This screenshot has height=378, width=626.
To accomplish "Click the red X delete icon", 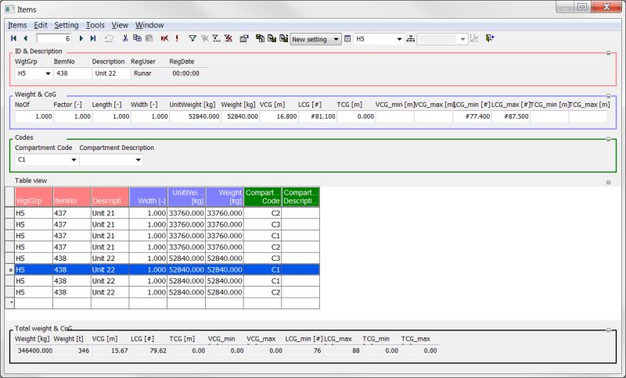I will point(164,38).
